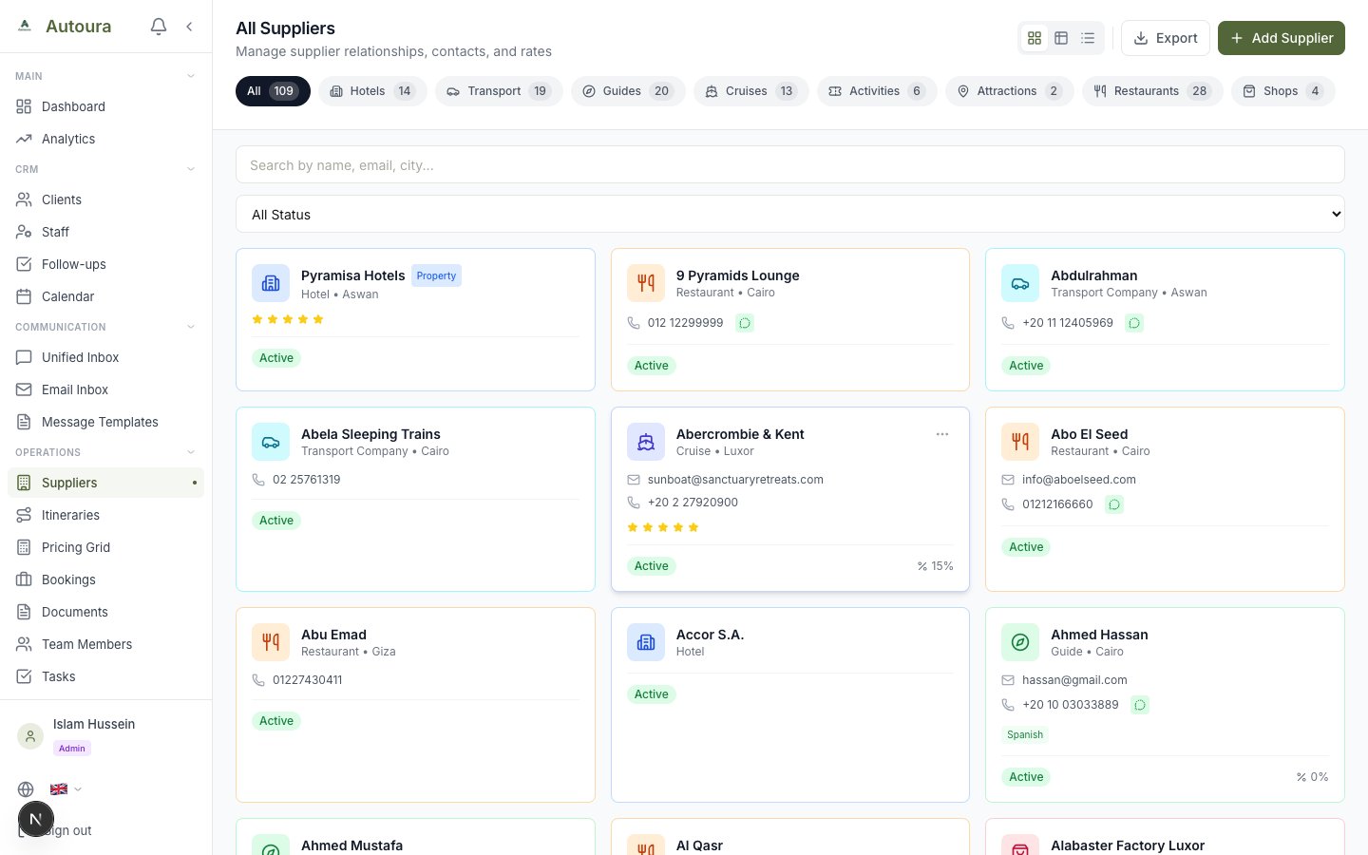Open the Unified Inbox
The height and width of the screenshot is (855, 1368).
[105, 357]
